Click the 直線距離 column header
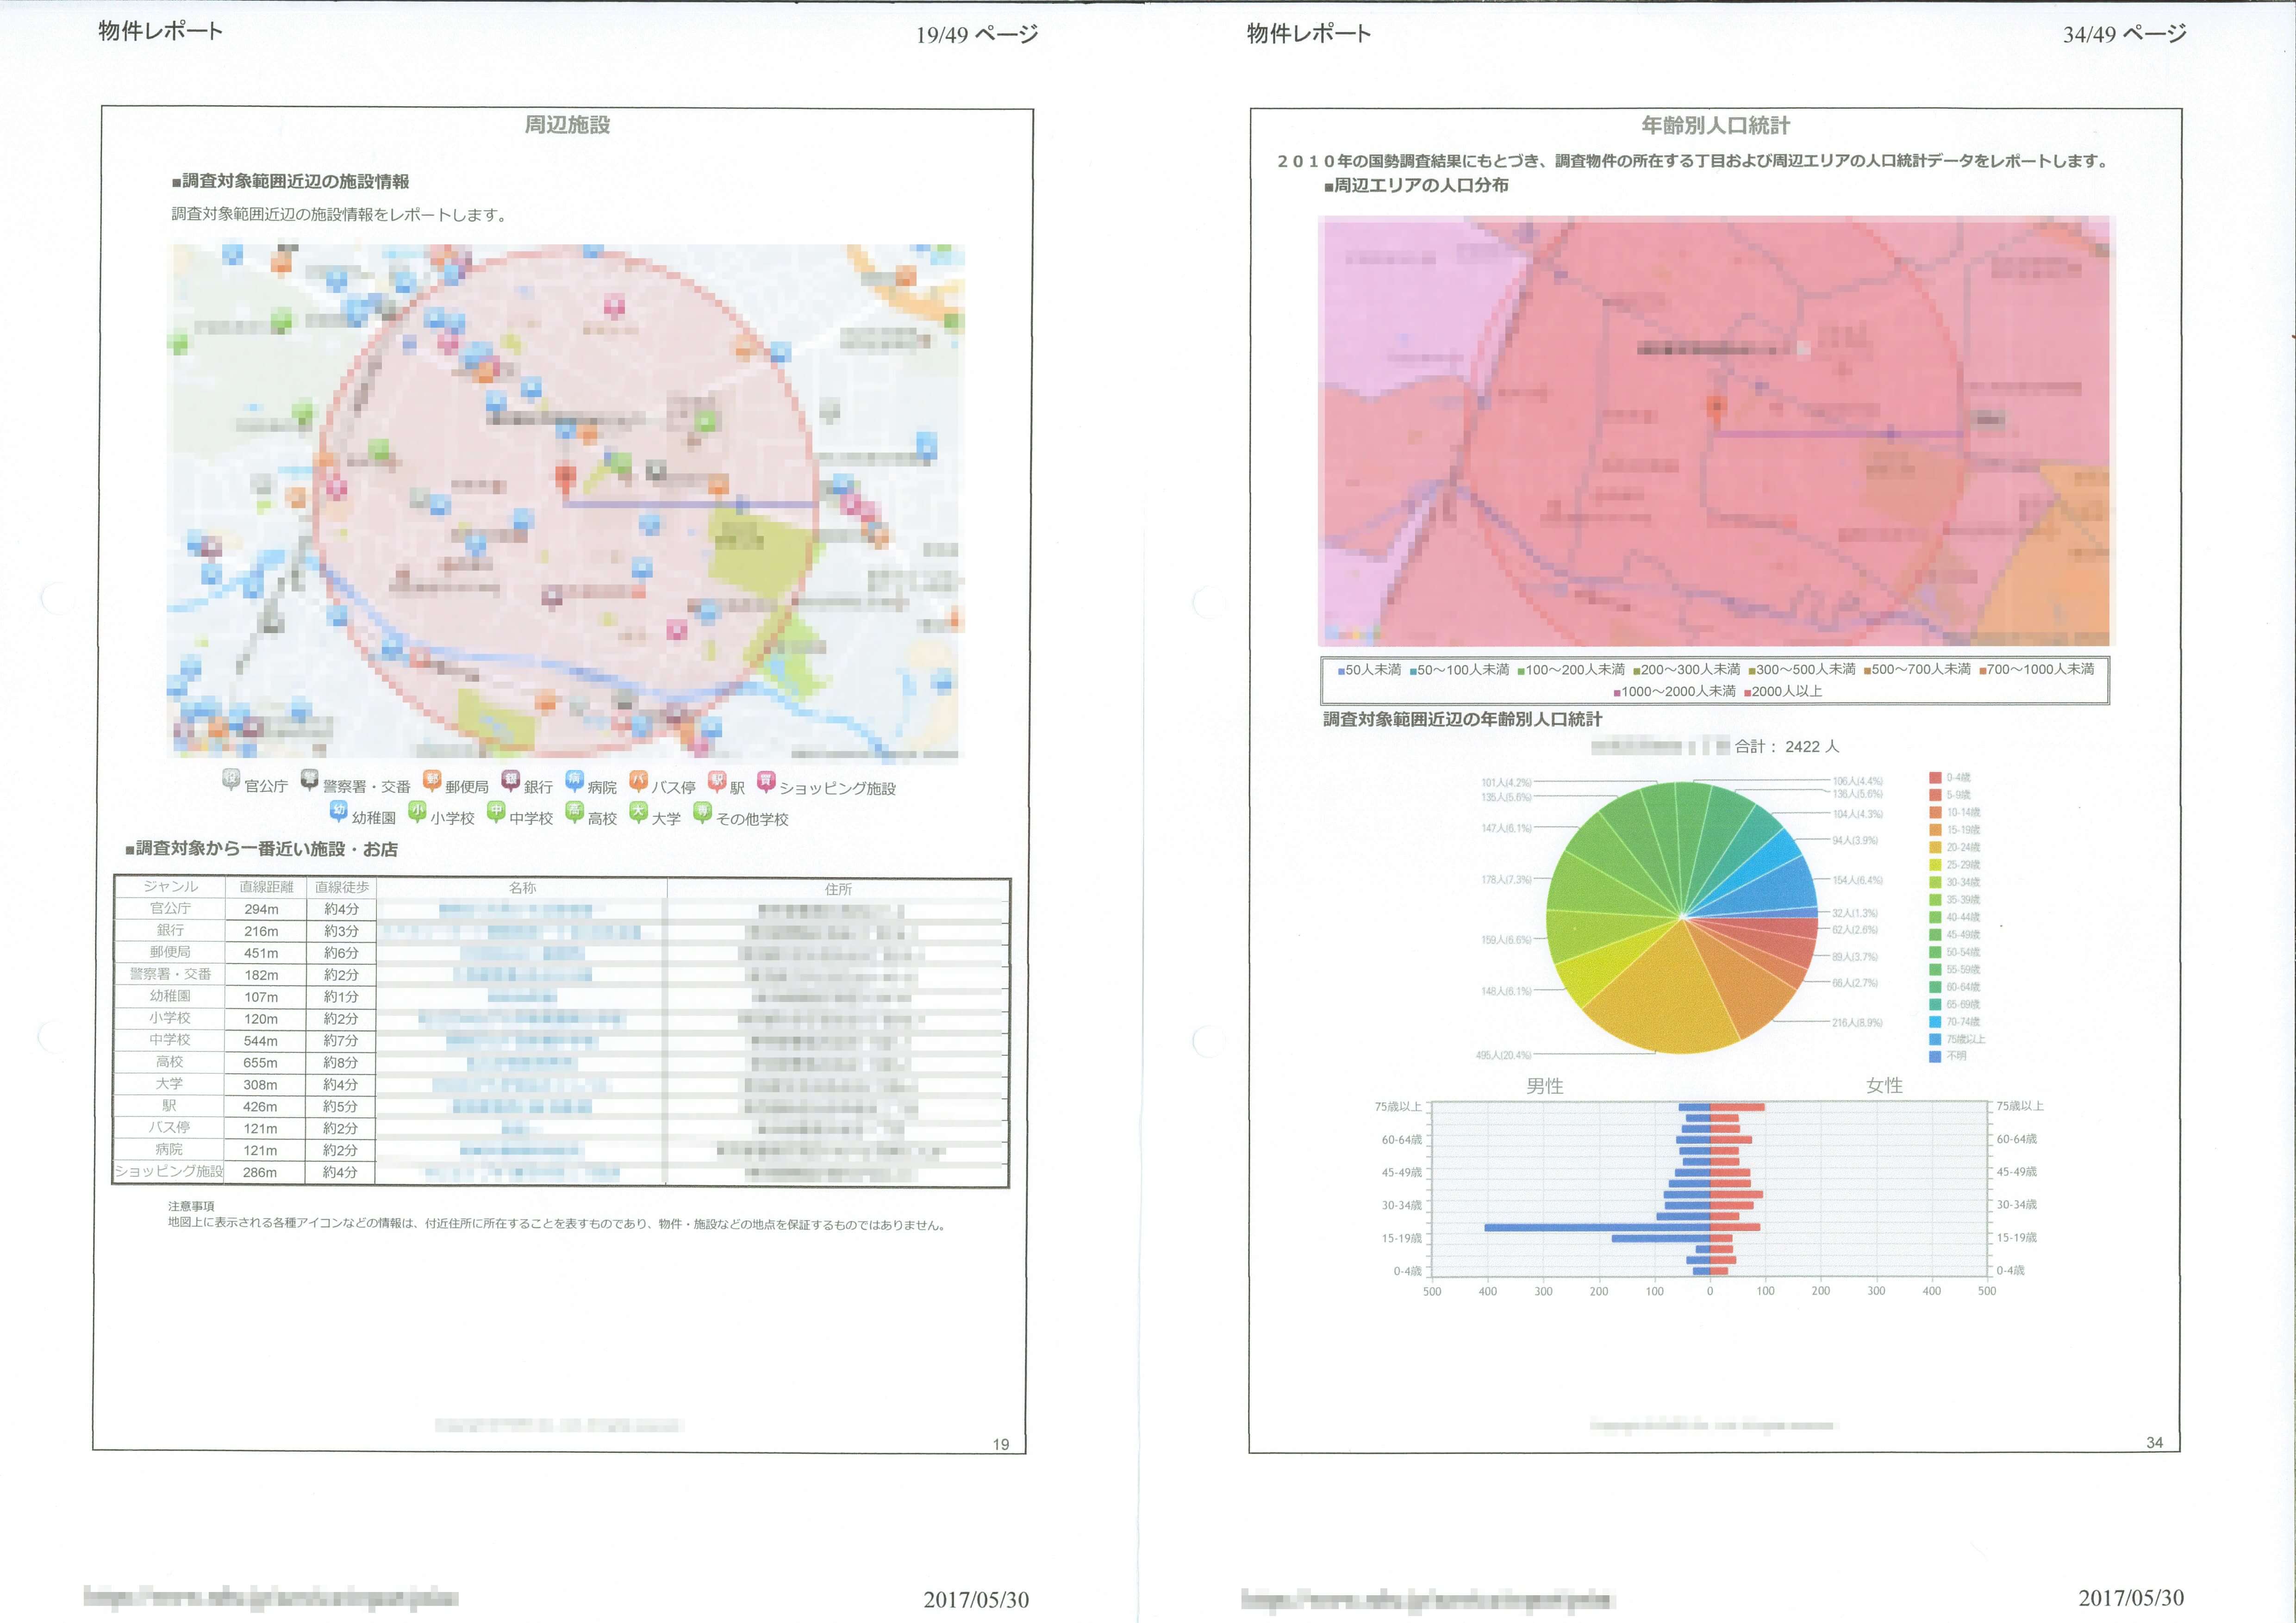2296x1623 pixels. click(x=266, y=887)
